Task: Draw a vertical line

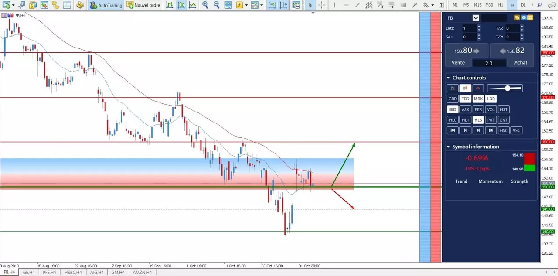Action: tap(334, 5)
